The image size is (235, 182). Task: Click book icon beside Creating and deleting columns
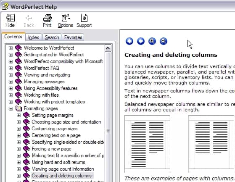point(26,176)
